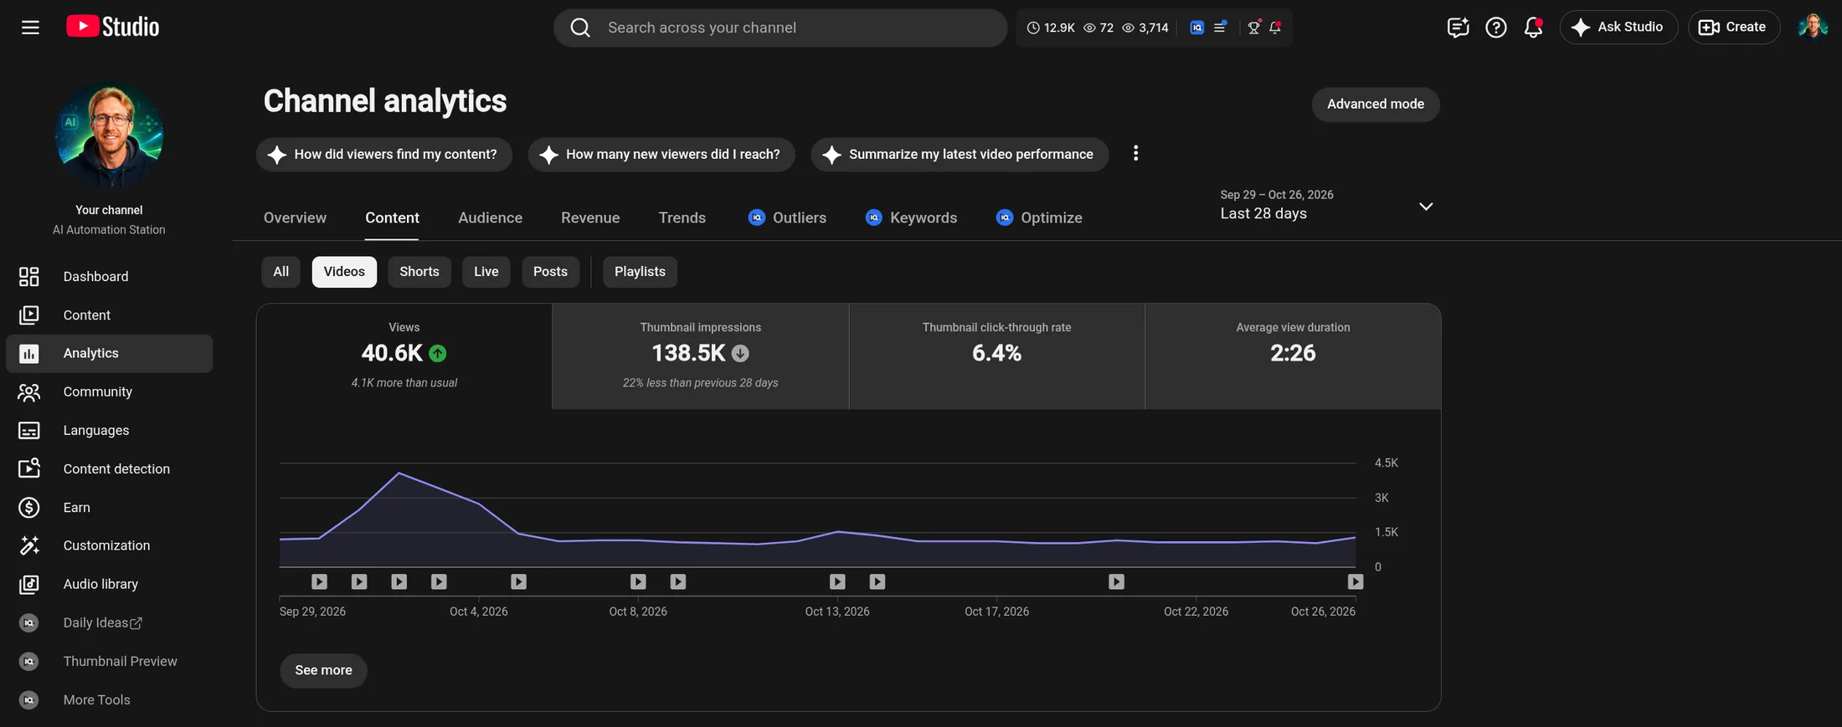Open the Studio notifications bell
Image resolution: width=1842 pixels, height=727 pixels.
coord(1533,28)
